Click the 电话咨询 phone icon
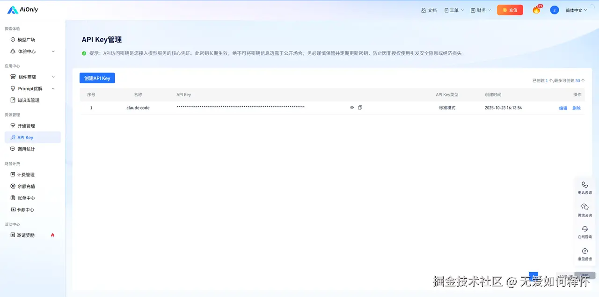Image resolution: width=599 pixels, height=297 pixels. click(x=585, y=185)
